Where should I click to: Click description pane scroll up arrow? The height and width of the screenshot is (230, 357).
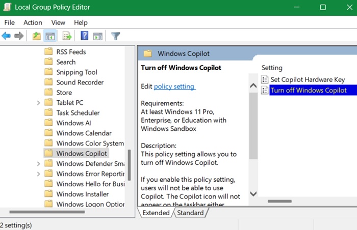(253, 85)
